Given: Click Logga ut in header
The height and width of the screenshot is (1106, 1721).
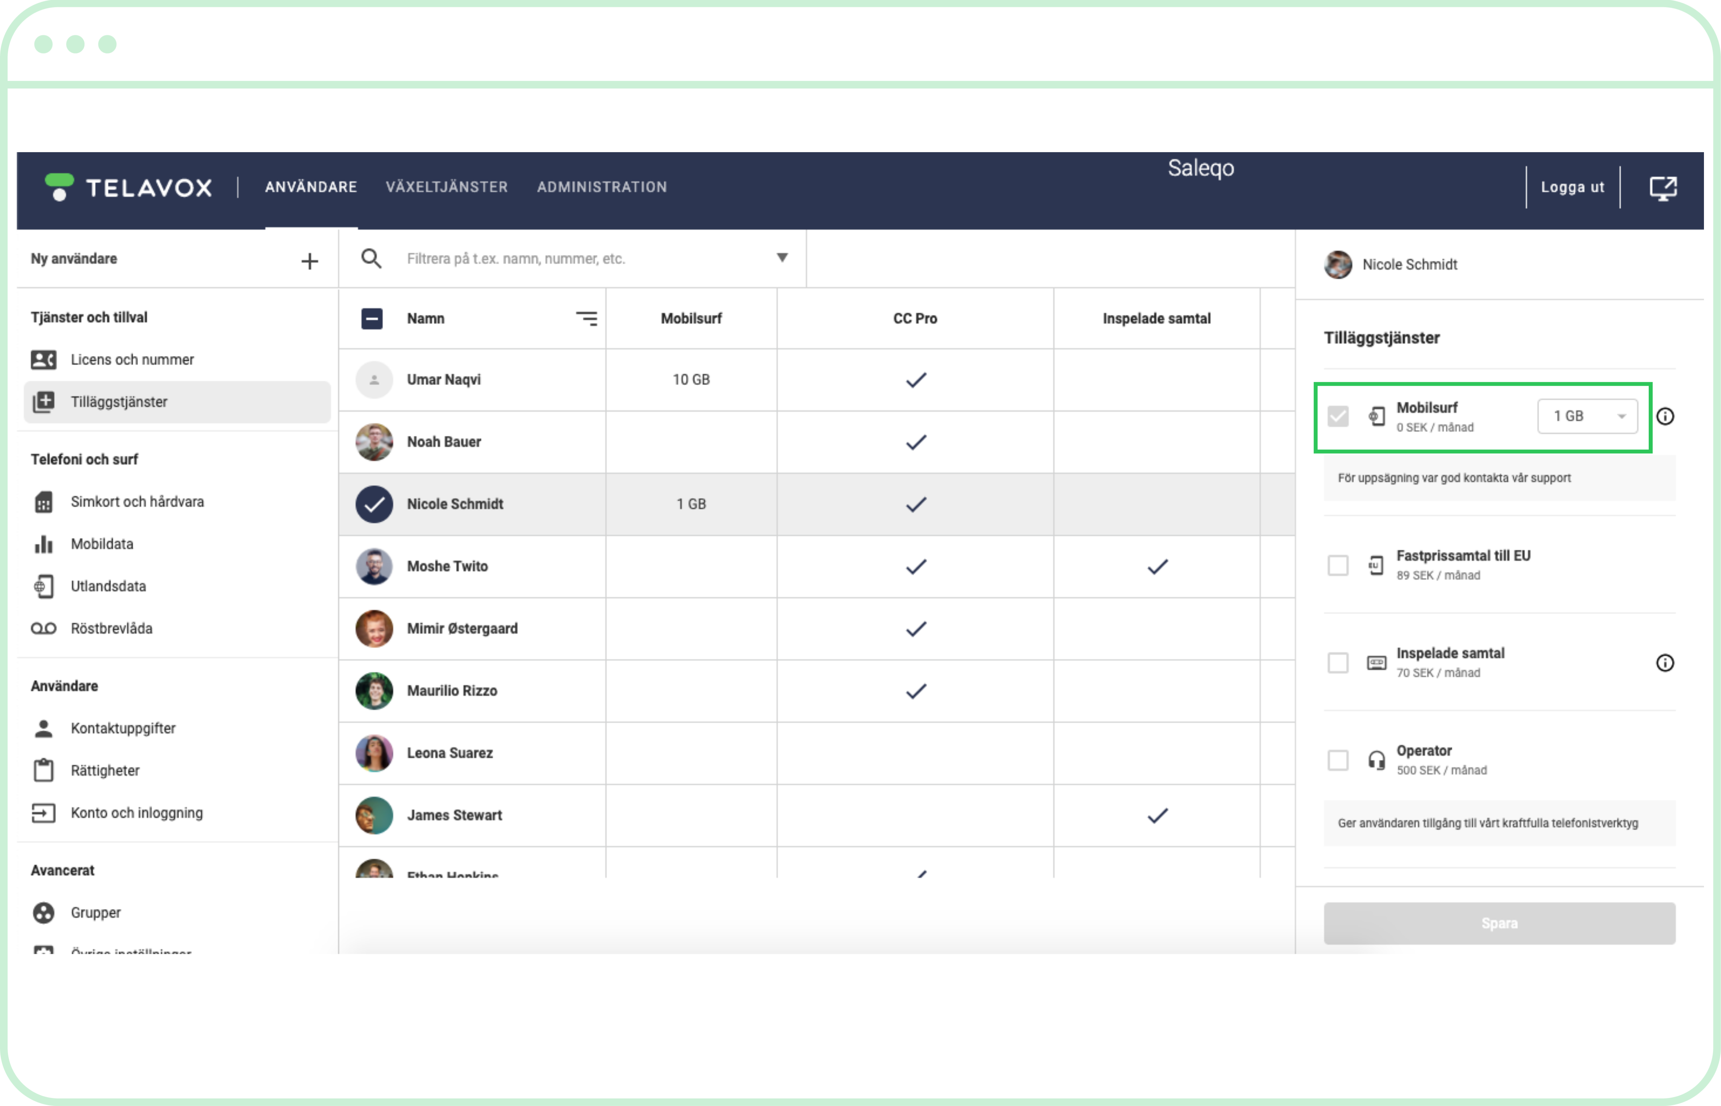Looking at the screenshot, I should click(1572, 187).
